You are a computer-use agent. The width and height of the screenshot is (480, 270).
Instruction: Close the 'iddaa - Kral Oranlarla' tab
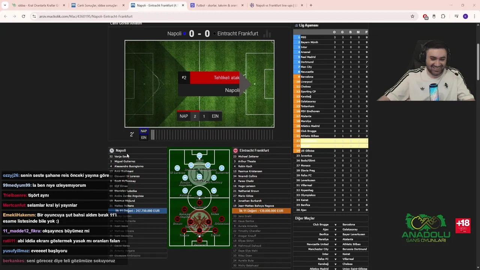coord(64,5)
